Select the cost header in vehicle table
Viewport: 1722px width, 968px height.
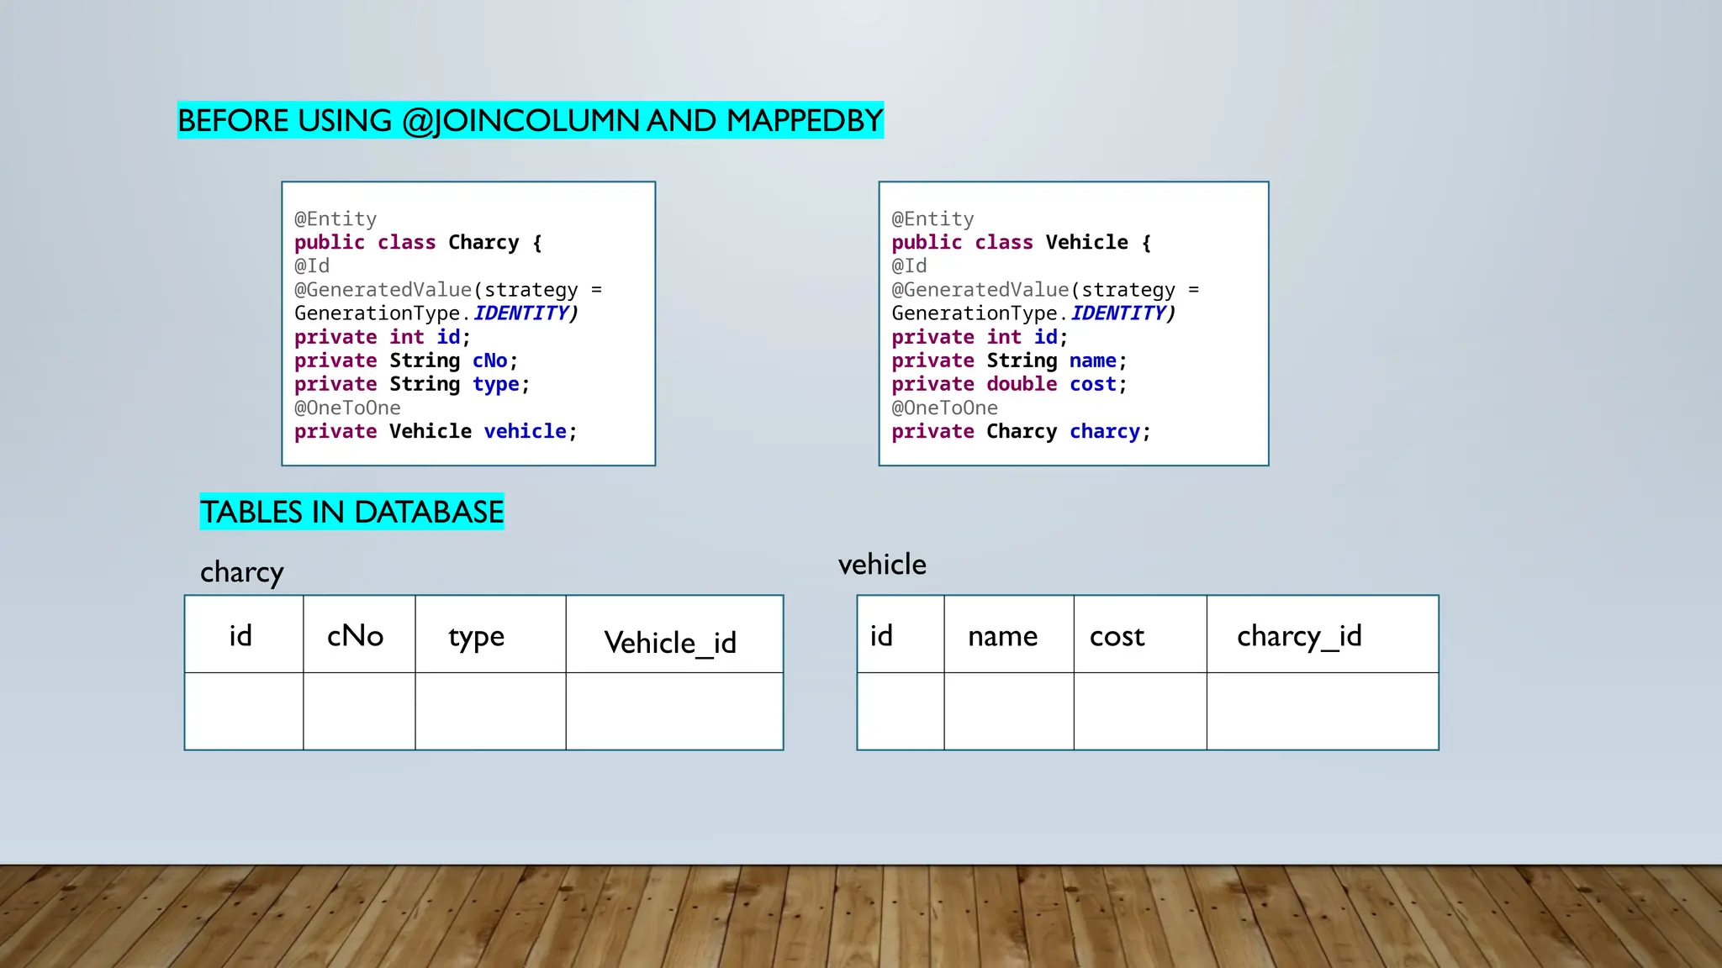tap(1138, 635)
